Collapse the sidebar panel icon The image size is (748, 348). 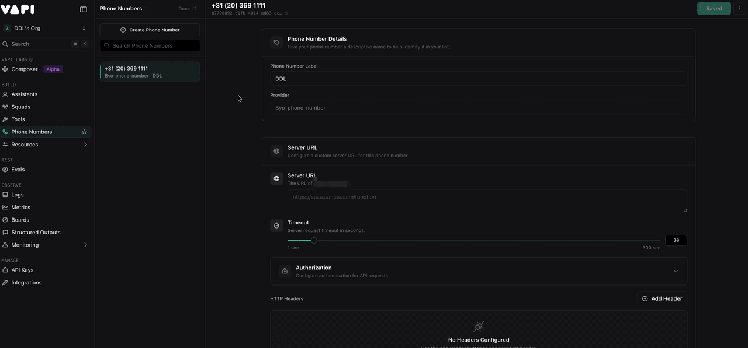coord(84,9)
